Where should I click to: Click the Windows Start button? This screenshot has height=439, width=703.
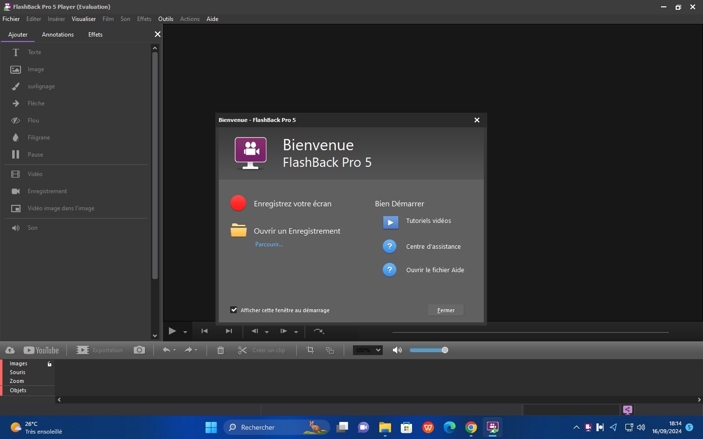tap(211, 428)
